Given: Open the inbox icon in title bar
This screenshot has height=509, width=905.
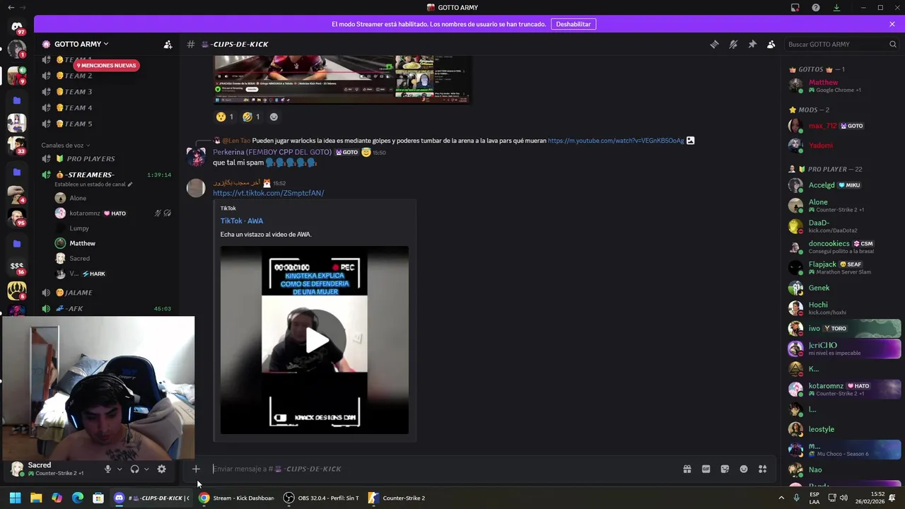Looking at the screenshot, I should [x=795, y=7].
